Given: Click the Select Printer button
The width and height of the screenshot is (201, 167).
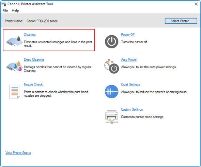Looking at the screenshot, I should [x=181, y=21].
